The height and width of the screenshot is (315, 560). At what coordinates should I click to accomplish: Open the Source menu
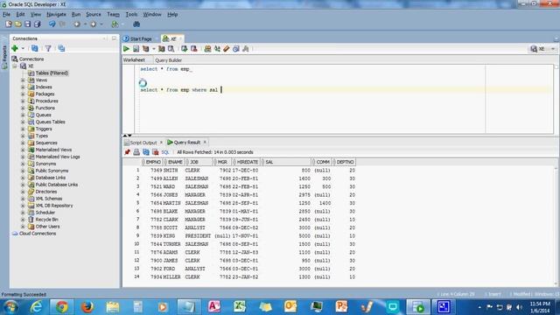(x=94, y=14)
